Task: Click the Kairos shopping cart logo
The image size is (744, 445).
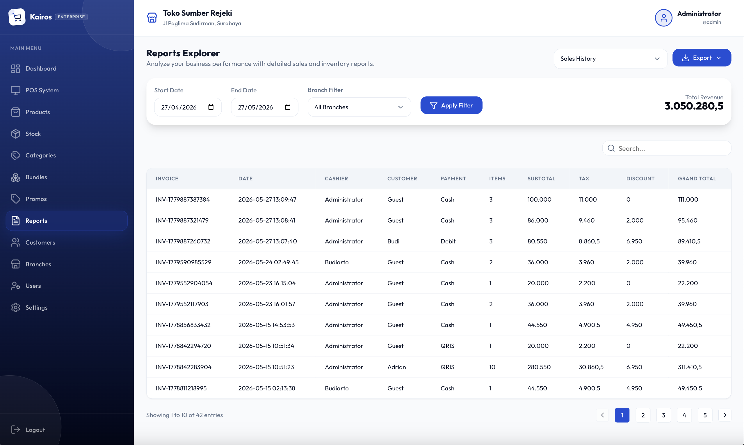Action: pos(17,17)
